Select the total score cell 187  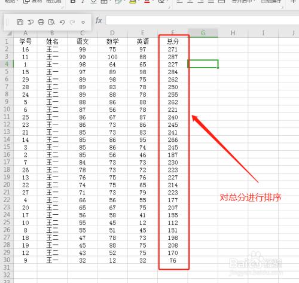pyautogui.click(x=173, y=155)
